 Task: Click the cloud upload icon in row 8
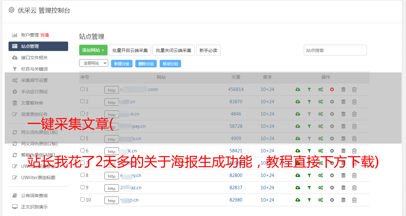(x=298, y=175)
